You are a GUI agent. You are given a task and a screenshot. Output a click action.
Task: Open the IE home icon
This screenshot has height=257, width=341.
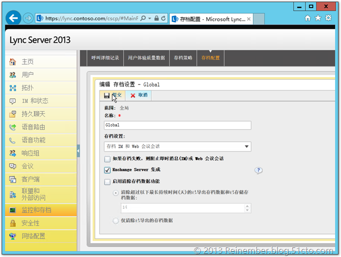point(307,18)
